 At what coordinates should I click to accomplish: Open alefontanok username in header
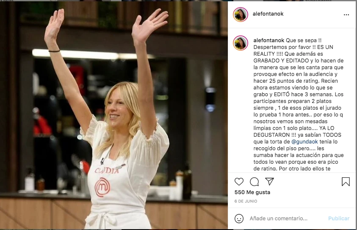coord(268,14)
